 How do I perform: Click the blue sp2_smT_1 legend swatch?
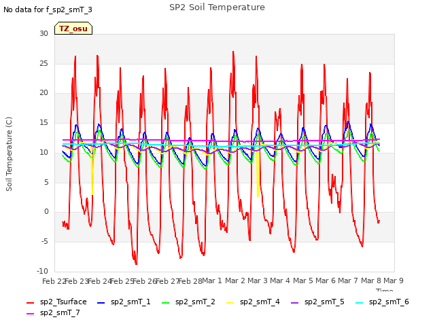point(101,303)
